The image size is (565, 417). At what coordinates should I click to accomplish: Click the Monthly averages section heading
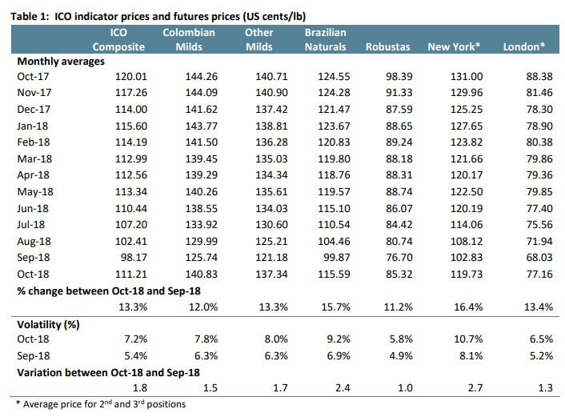60,62
